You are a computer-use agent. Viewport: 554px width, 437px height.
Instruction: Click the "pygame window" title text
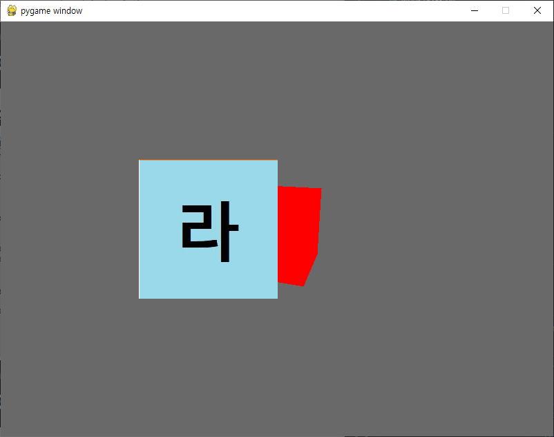click(x=52, y=11)
